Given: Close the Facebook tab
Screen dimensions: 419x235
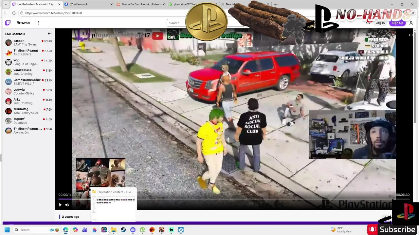Looking at the screenshot, I should tap(111, 4).
